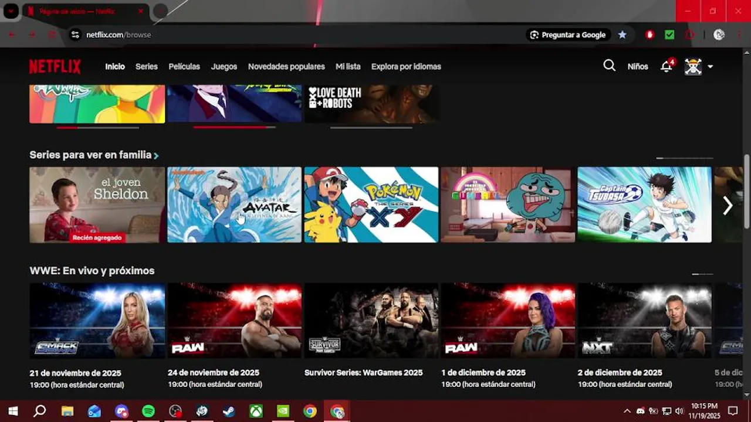
Task: Open the Netflix search magnifier
Action: (610, 66)
